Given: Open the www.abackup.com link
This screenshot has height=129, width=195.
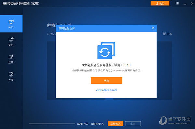Looking at the screenshot, I should coord(106,90).
